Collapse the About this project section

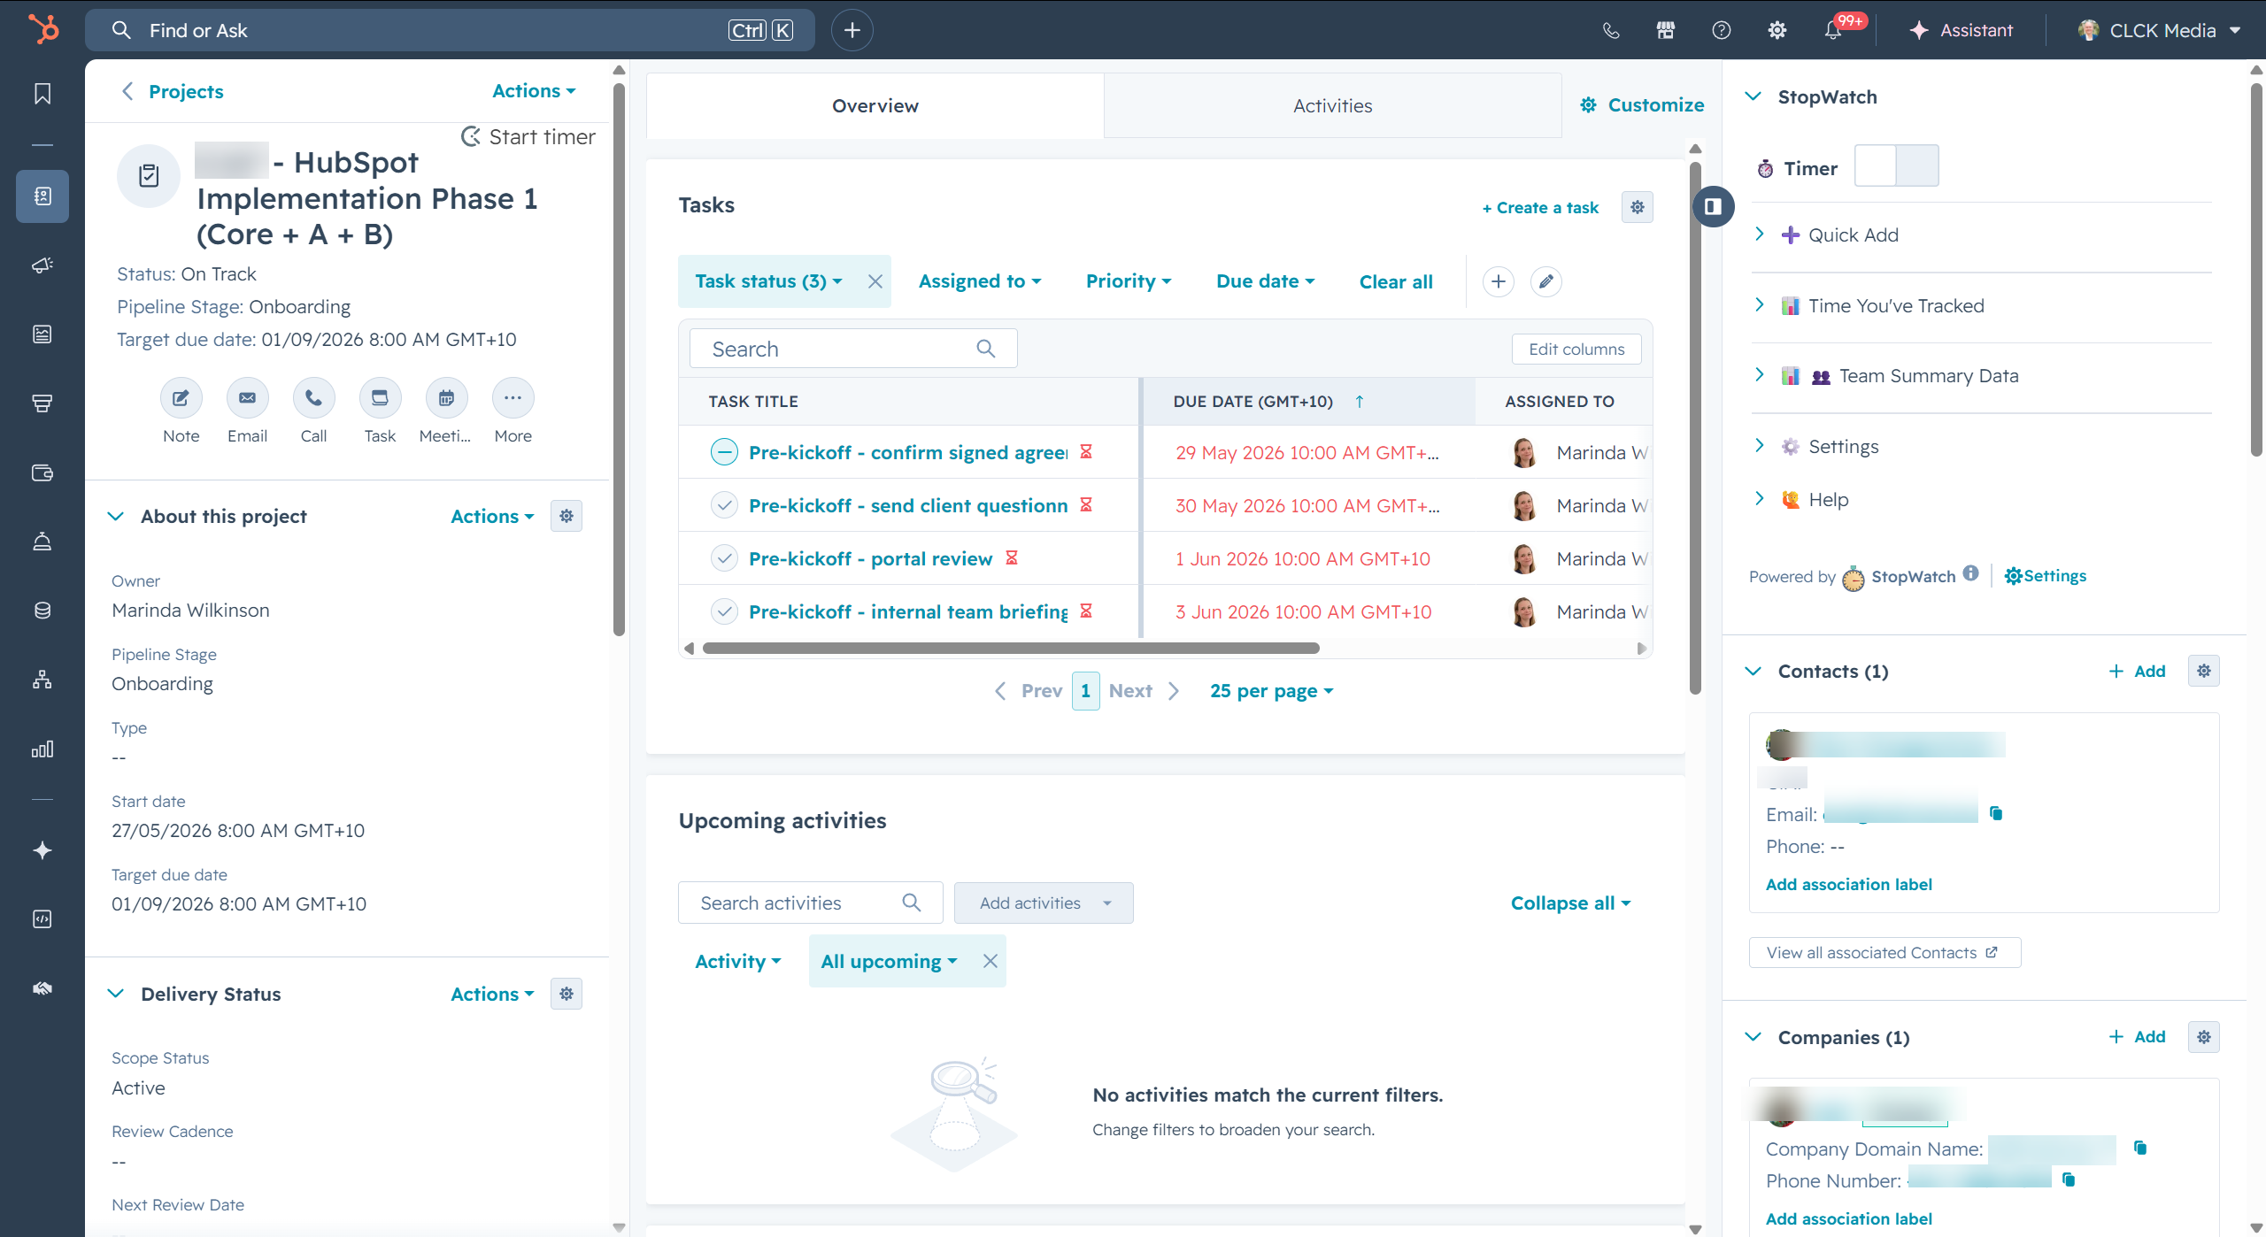116,516
